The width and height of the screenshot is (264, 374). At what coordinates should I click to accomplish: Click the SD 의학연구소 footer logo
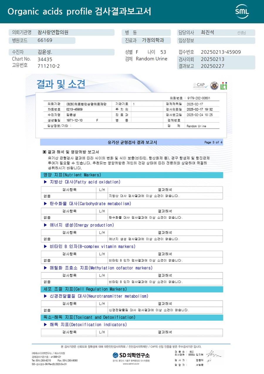coord(131,355)
